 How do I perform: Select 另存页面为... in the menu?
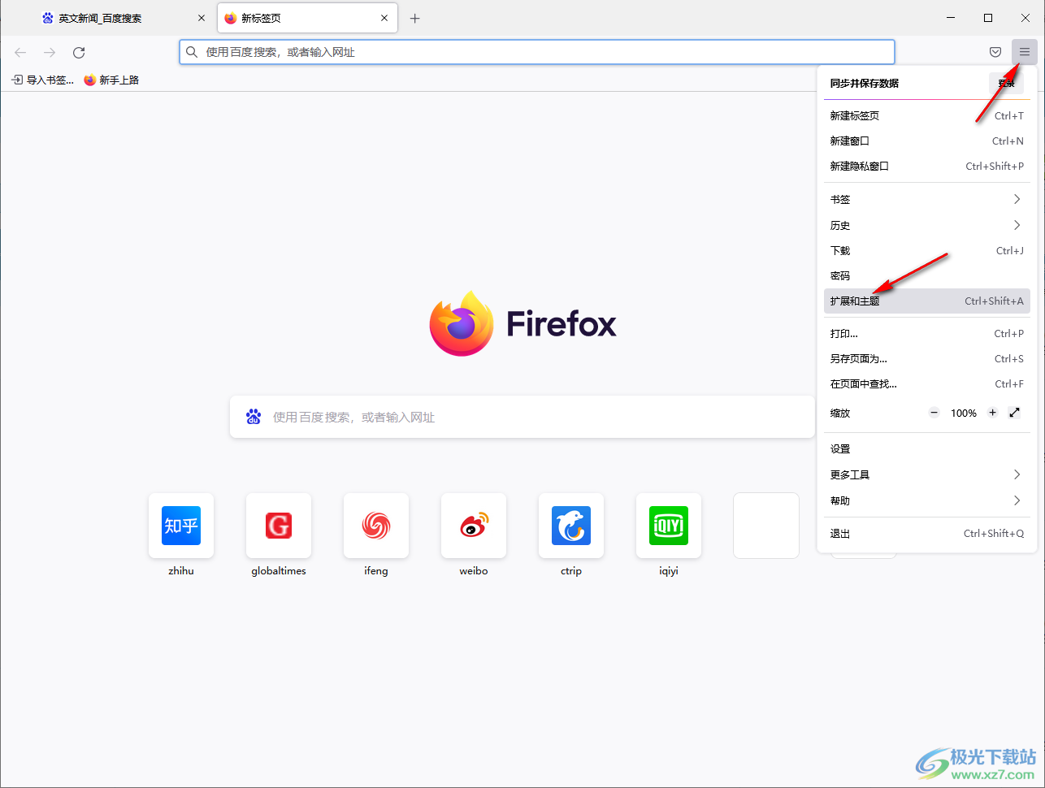click(x=927, y=358)
